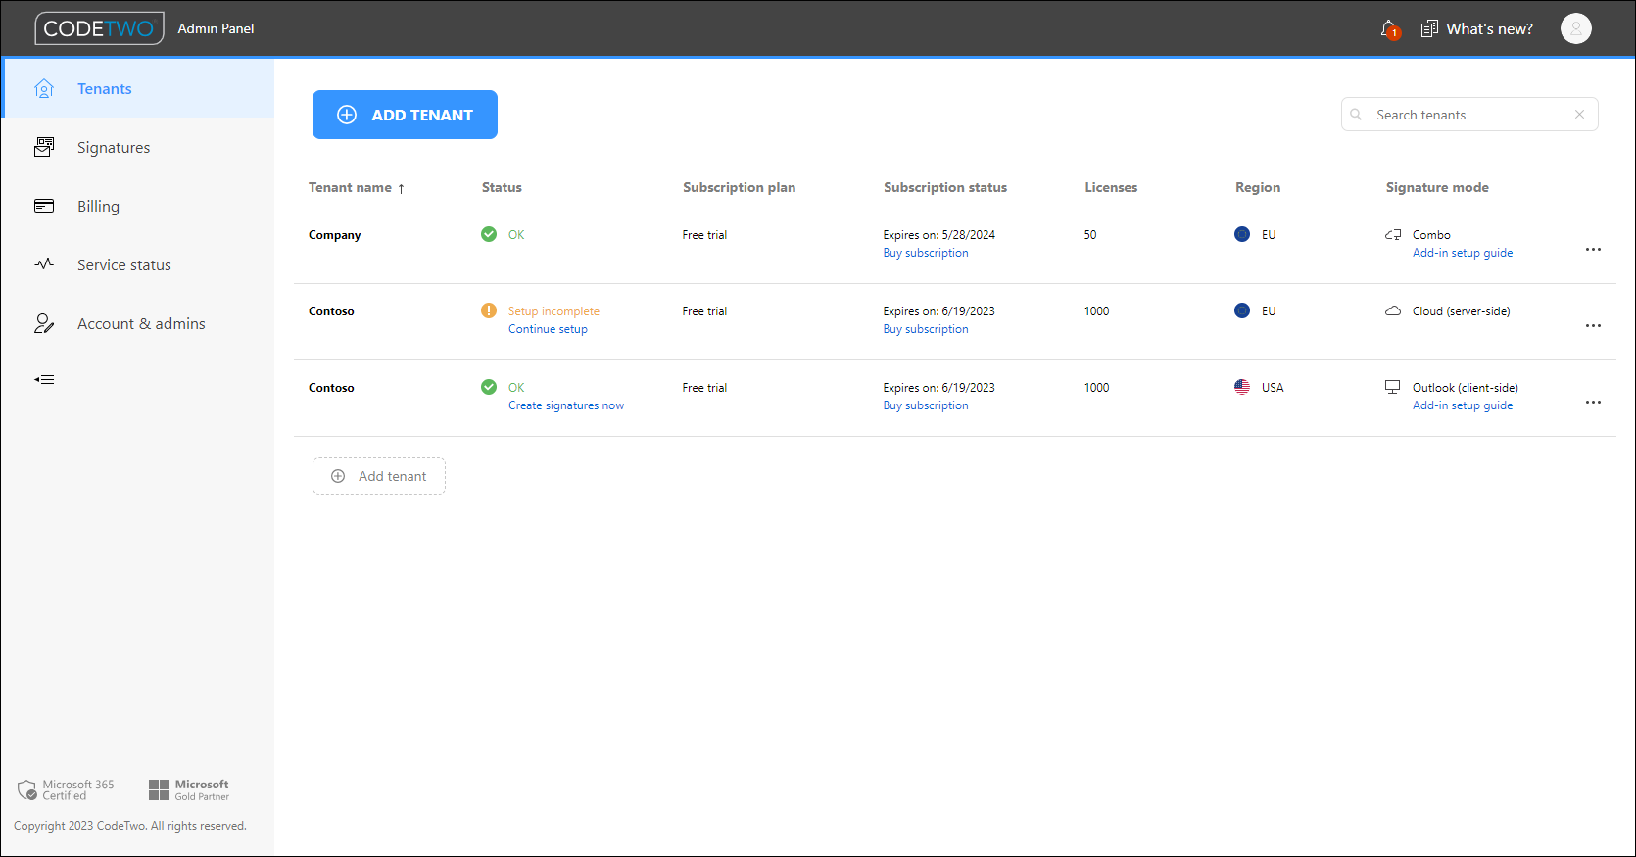The image size is (1636, 857).
Task: Click the Account & admins person icon
Action: coord(44,323)
